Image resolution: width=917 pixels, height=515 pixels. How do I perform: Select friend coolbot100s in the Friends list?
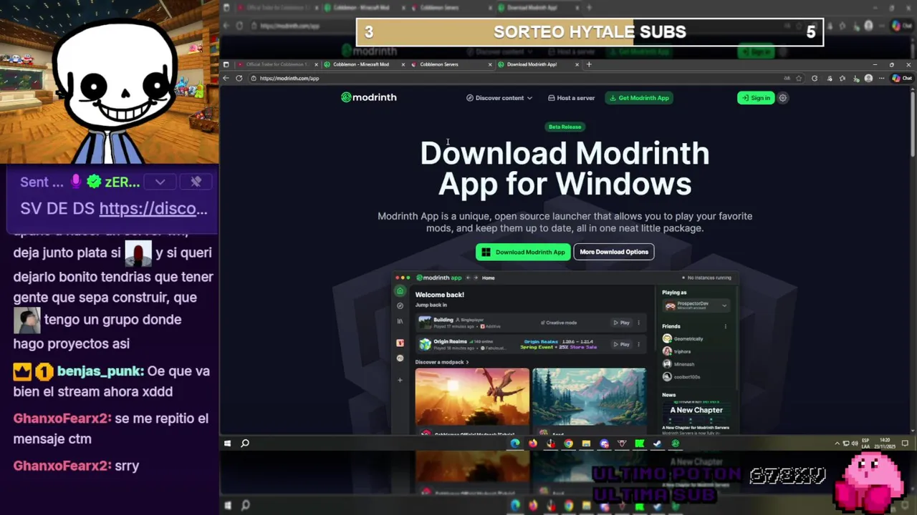click(681, 376)
